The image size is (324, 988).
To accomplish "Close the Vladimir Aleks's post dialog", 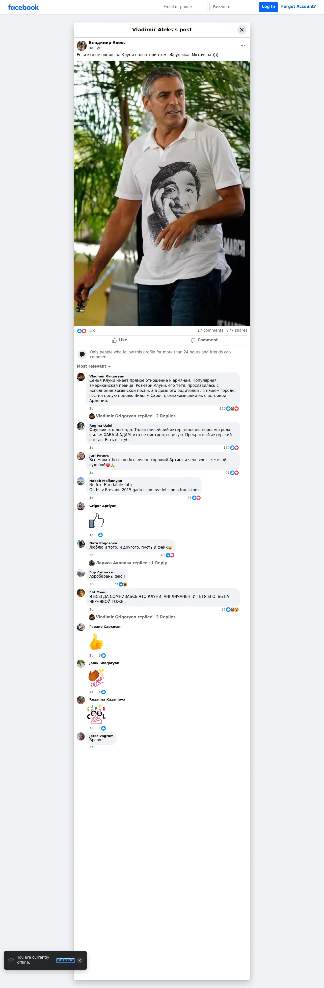I will tap(242, 30).
